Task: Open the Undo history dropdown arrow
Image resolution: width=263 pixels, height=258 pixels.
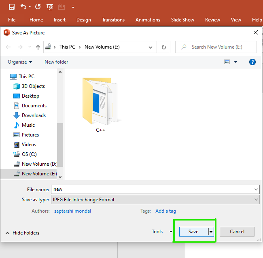Action: coord(30,7)
